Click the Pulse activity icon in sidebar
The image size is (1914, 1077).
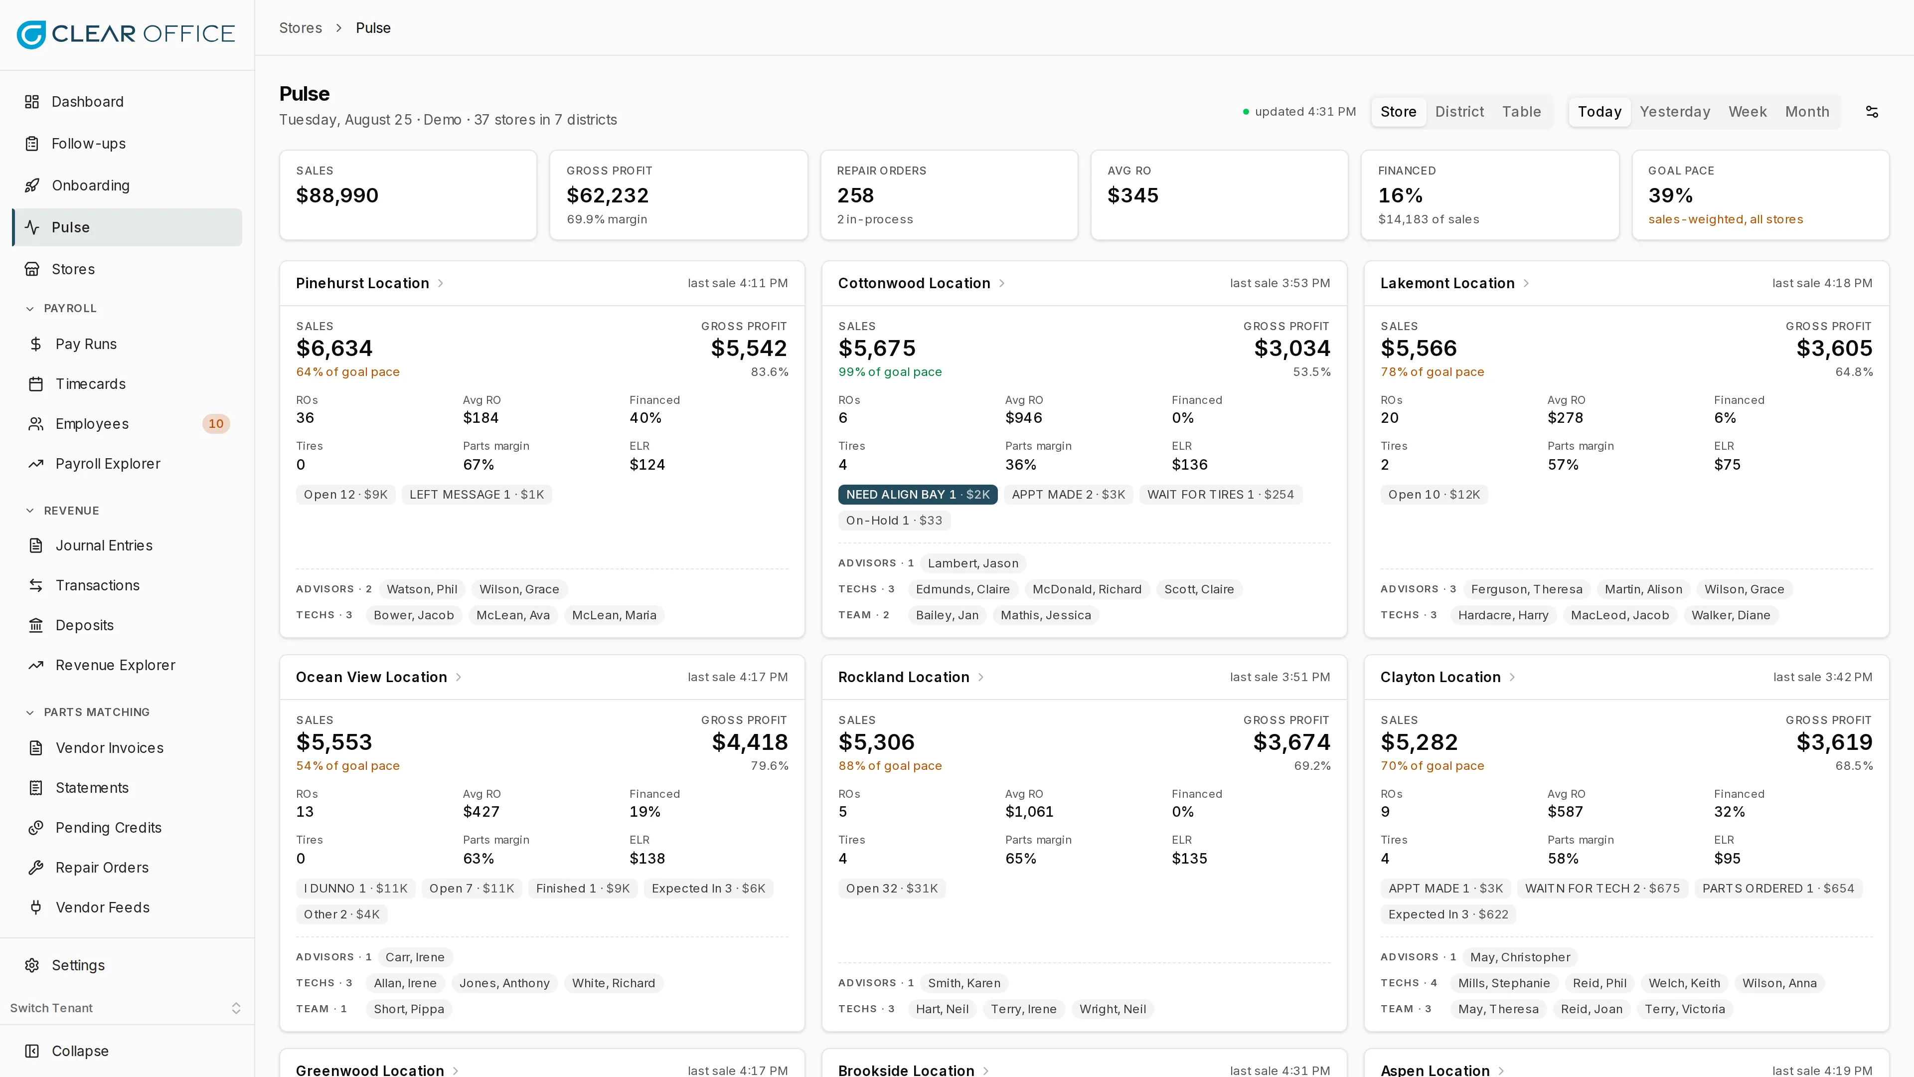pyautogui.click(x=32, y=227)
